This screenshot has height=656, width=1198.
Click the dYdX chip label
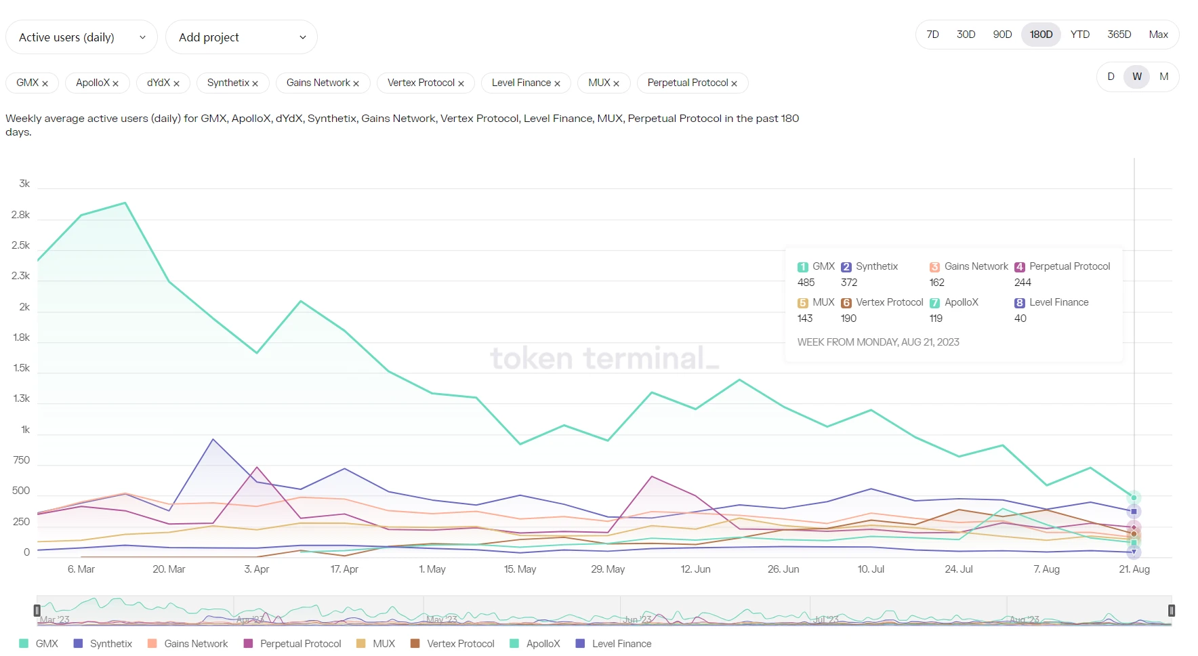[x=159, y=83]
